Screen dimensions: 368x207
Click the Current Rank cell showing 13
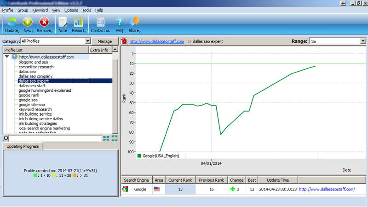coord(180,189)
